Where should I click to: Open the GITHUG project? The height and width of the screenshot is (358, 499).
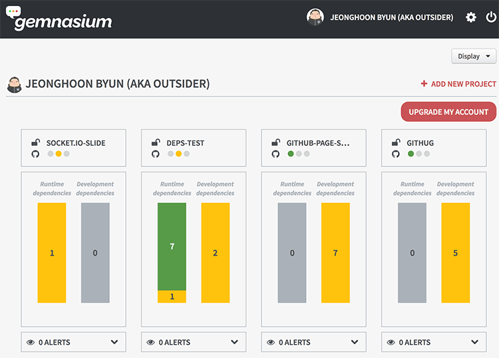(420, 143)
